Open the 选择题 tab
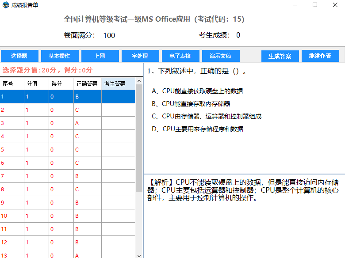This screenshot has width=345, height=258. tap(19, 56)
